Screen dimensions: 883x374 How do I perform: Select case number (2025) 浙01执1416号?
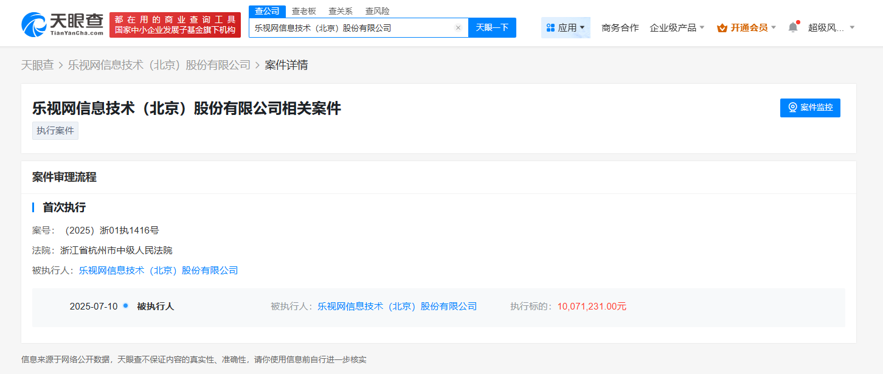111,230
